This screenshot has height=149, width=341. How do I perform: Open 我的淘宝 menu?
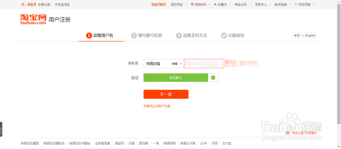pyautogui.click(x=177, y=4)
